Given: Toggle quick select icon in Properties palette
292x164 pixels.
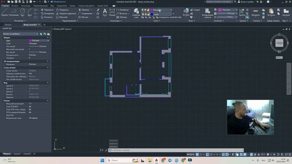Looking at the screenshot, I should 48,34.
